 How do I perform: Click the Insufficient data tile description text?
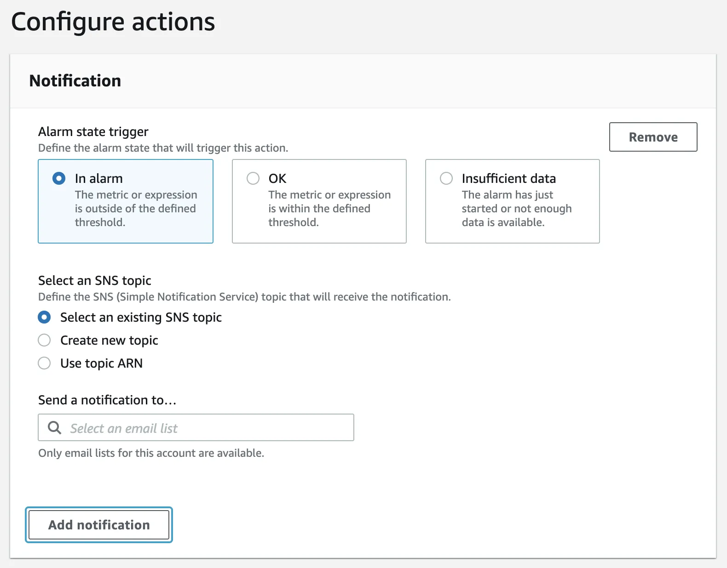click(x=516, y=209)
